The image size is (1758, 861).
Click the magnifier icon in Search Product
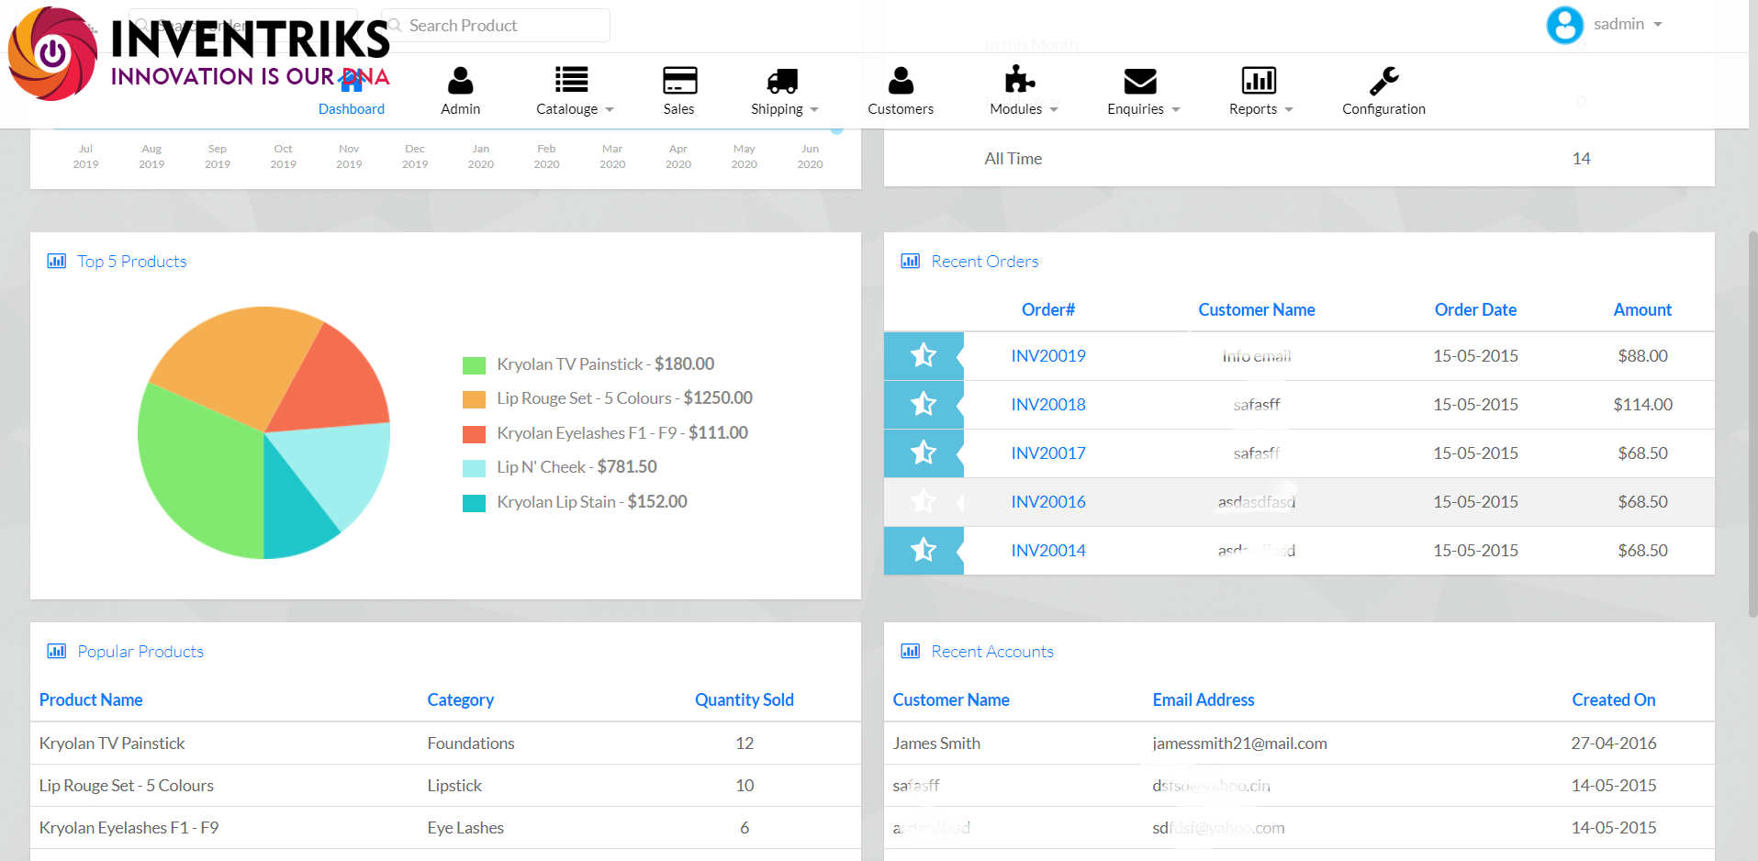[396, 26]
